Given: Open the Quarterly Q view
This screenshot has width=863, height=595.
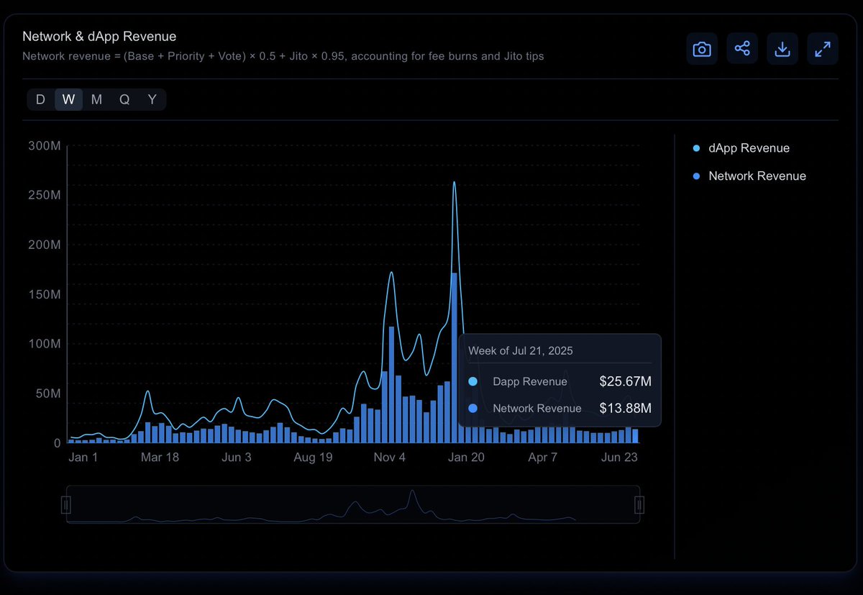Looking at the screenshot, I should [x=124, y=99].
